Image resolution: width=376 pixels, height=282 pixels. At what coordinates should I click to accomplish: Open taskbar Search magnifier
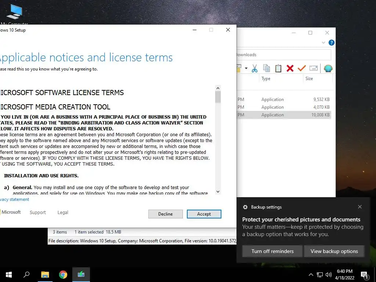(x=26, y=275)
